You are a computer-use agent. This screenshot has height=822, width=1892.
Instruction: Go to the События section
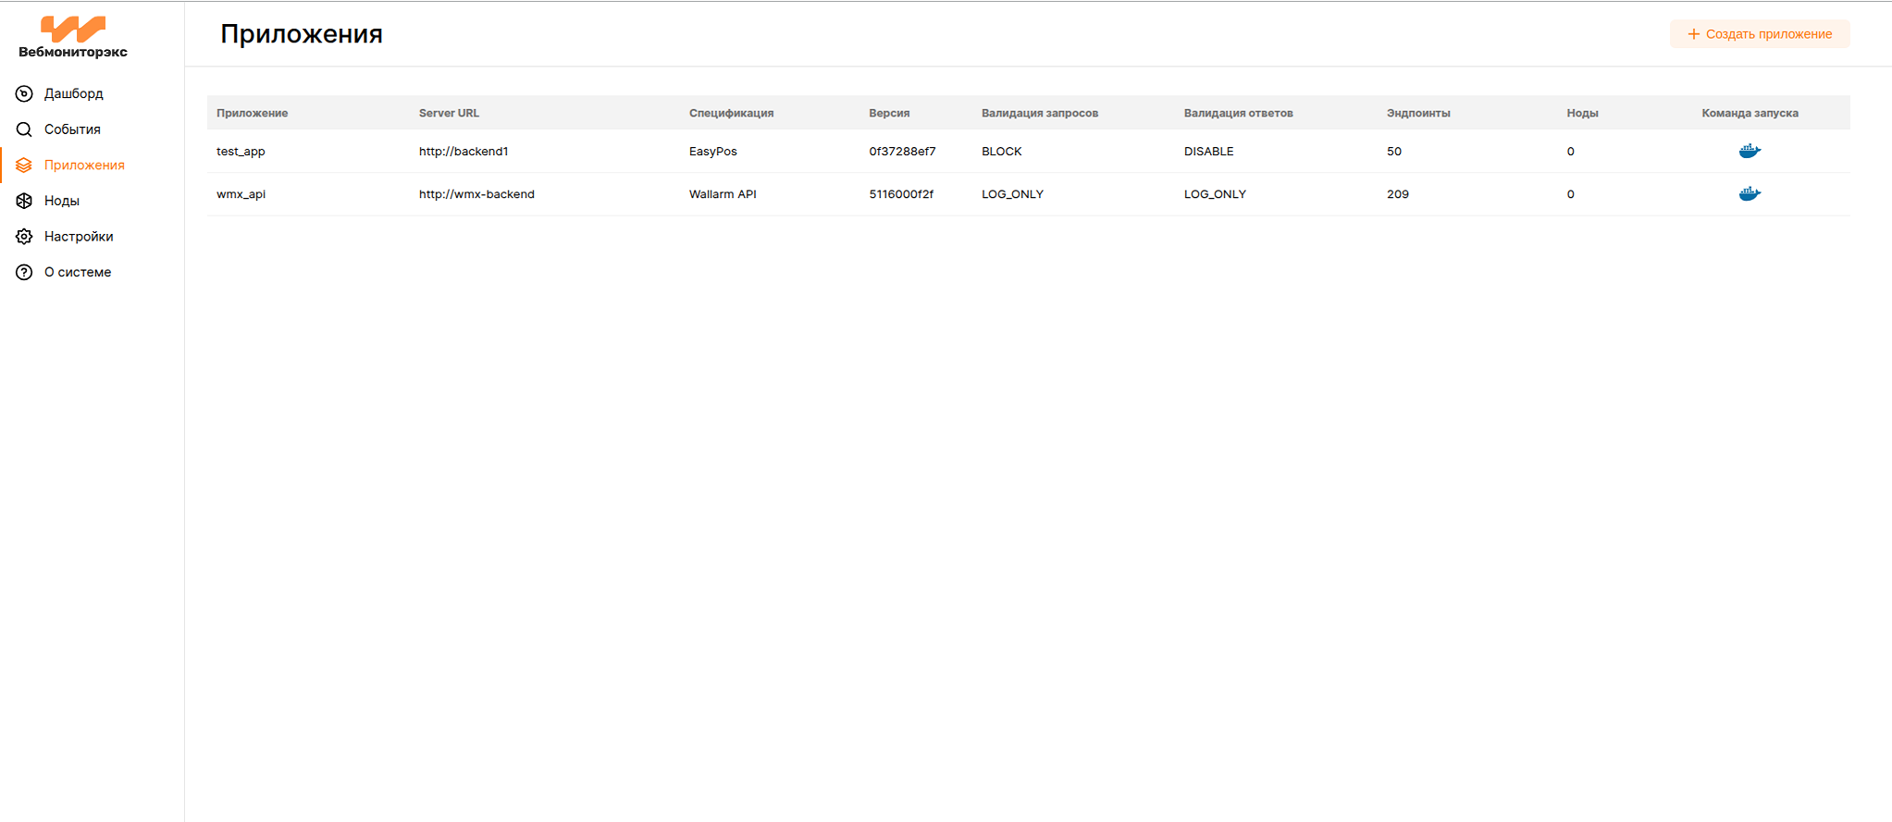coord(72,129)
